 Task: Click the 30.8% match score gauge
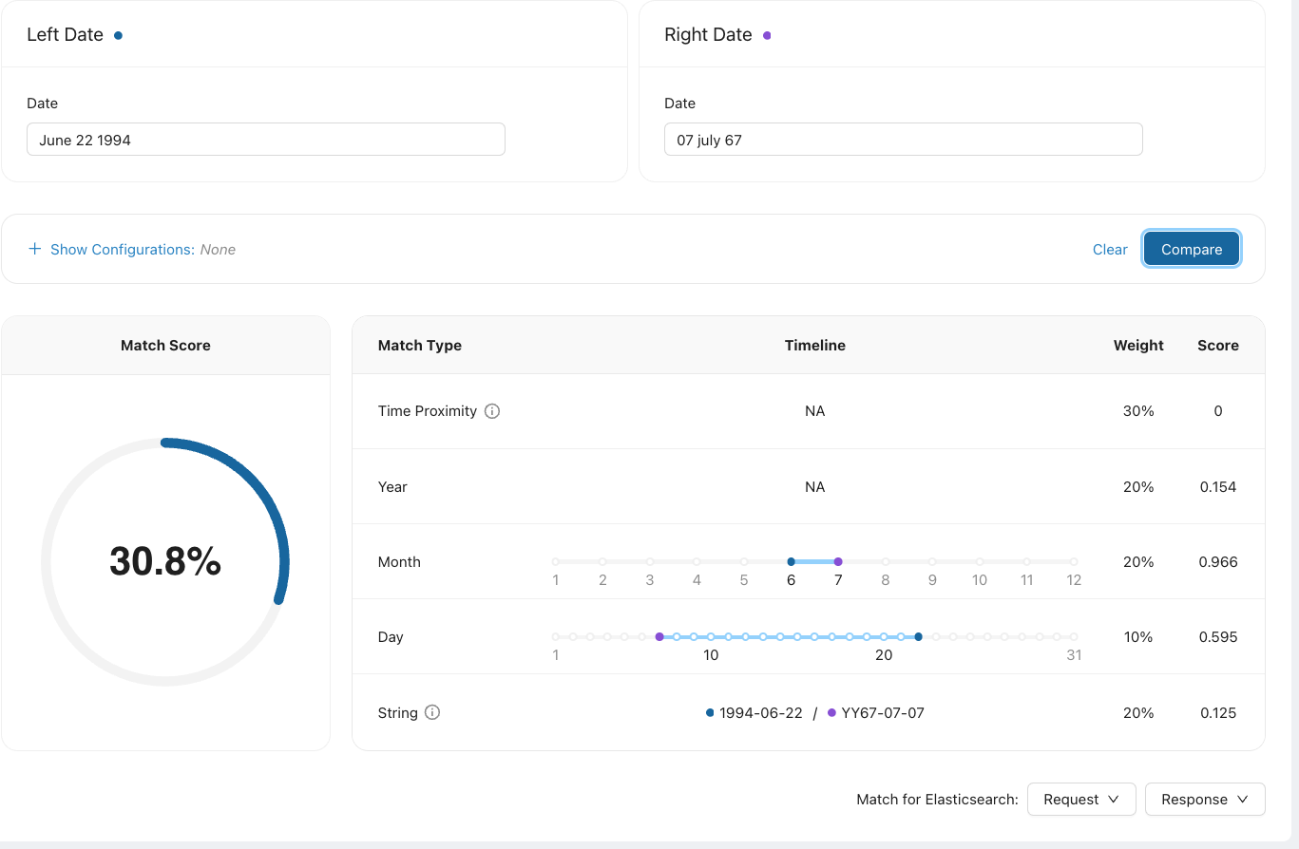[165, 562]
